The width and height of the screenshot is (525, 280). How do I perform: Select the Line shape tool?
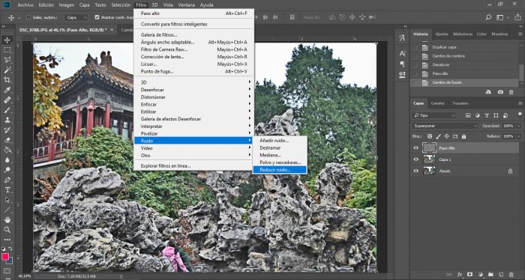(7, 210)
